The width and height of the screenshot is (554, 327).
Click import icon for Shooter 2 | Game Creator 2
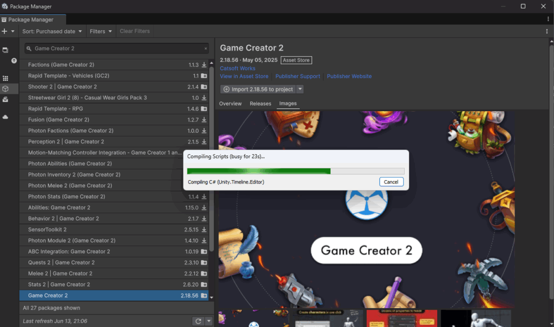[x=204, y=87]
